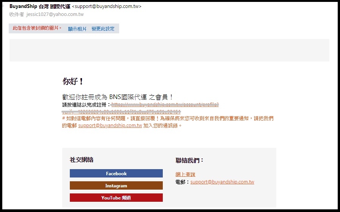This screenshot has height=212, width=340.
Task: Click the 網上查詢 link
Action: [185, 174]
